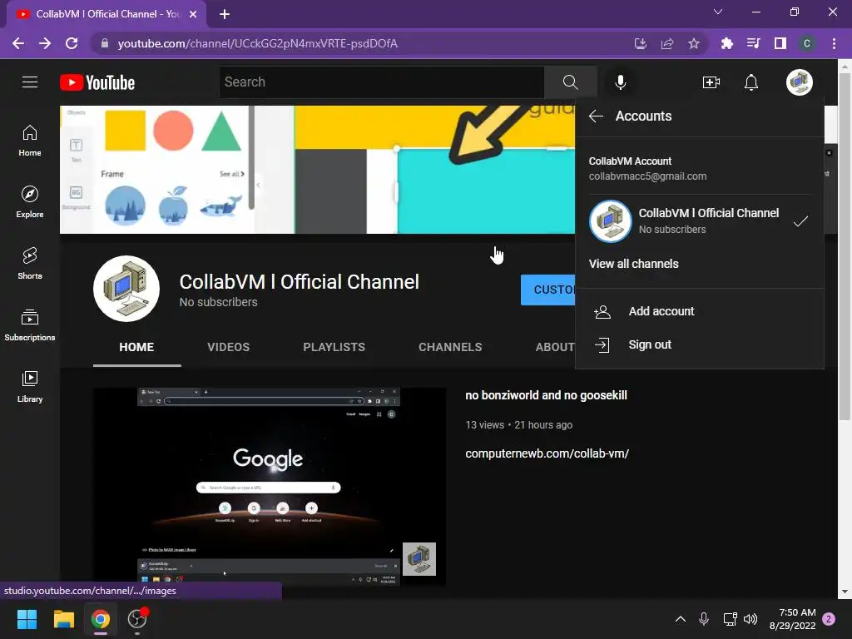Image resolution: width=852 pixels, height=639 pixels.
Task: Open Library in the sidebar
Action: click(30, 386)
